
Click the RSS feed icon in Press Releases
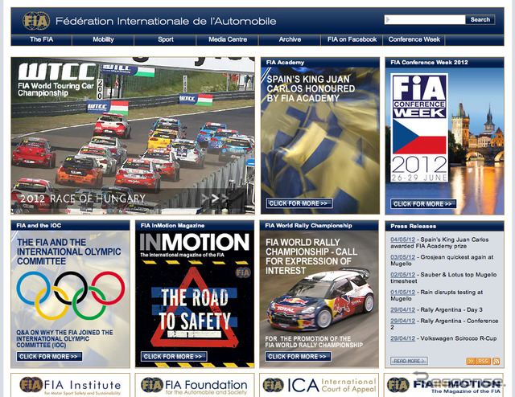496,361
